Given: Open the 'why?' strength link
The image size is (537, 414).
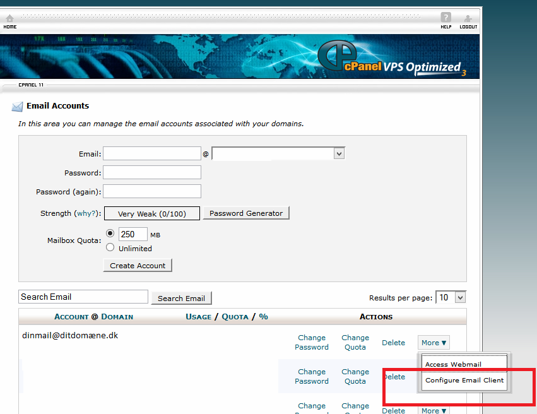Looking at the screenshot, I should coord(87,213).
